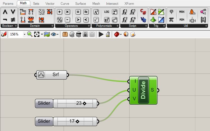The width and height of the screenshot is (210, 131).
Task: Expand the Boolean panel group
Action: (16, 26)
